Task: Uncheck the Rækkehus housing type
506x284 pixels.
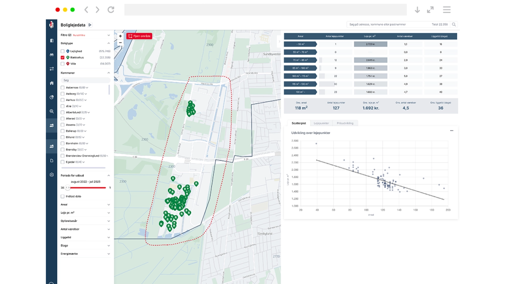Action: pos(63,57)
